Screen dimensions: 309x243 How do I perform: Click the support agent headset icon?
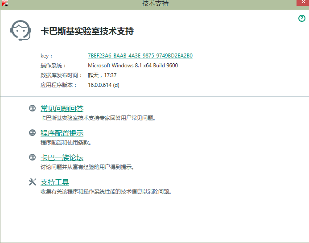[21, 30]
